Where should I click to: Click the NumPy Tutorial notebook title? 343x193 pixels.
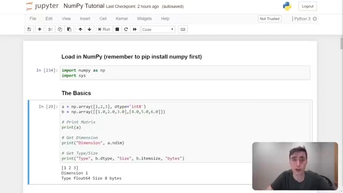(84, 6)
